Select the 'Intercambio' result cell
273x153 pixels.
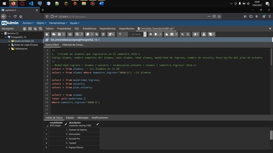[84, 134]
